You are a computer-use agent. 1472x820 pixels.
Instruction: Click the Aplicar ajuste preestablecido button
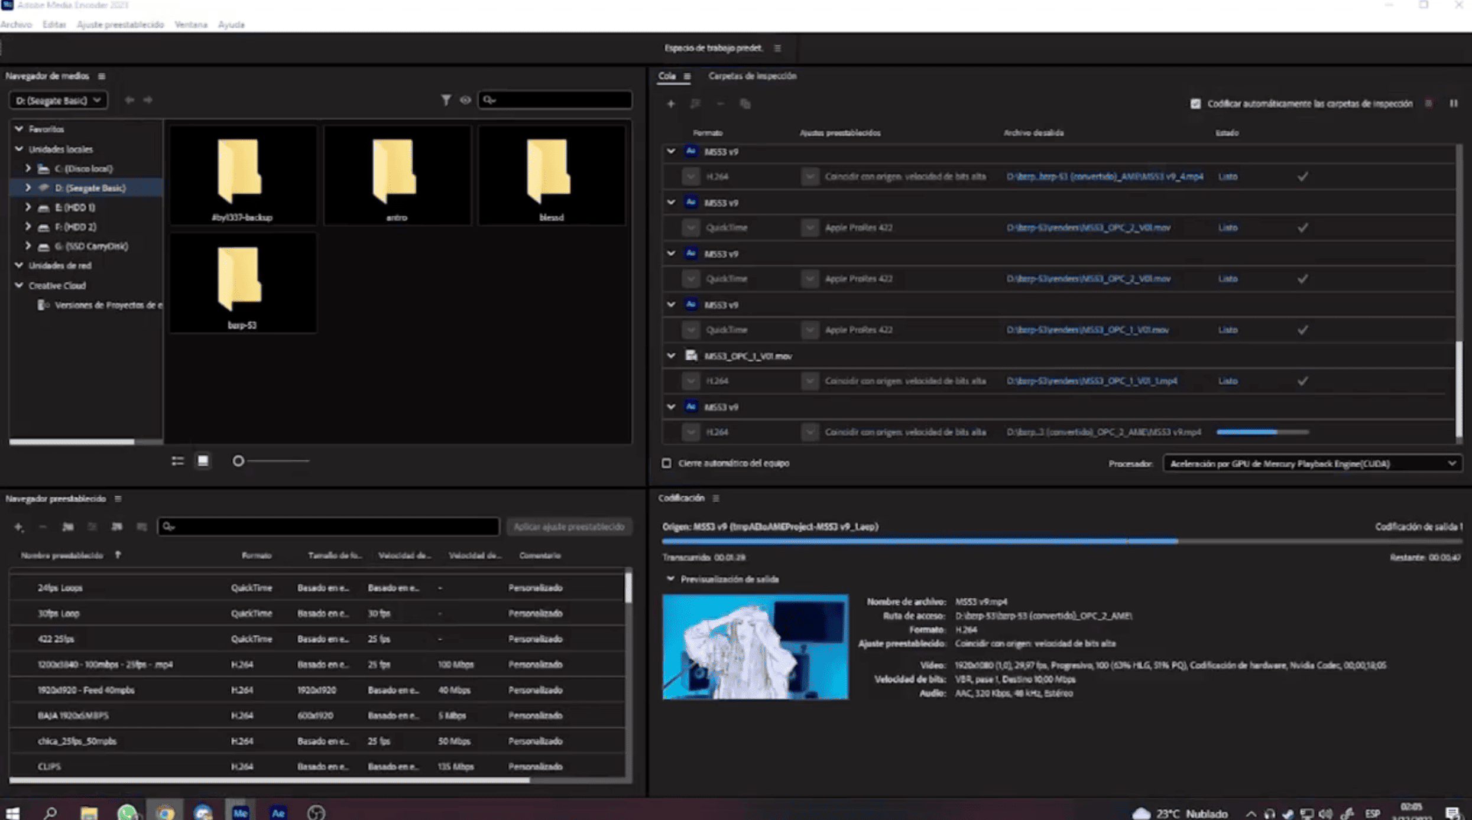569,526
